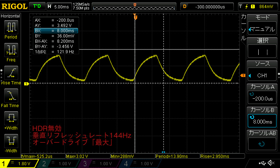Click the 864mV trigger level readout
Image resolution: width=280 pixels, height=168 pixels.
click(x=266, y=7)
